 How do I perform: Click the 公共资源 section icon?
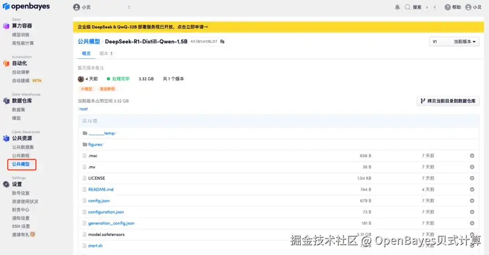[x=6, y=138]
